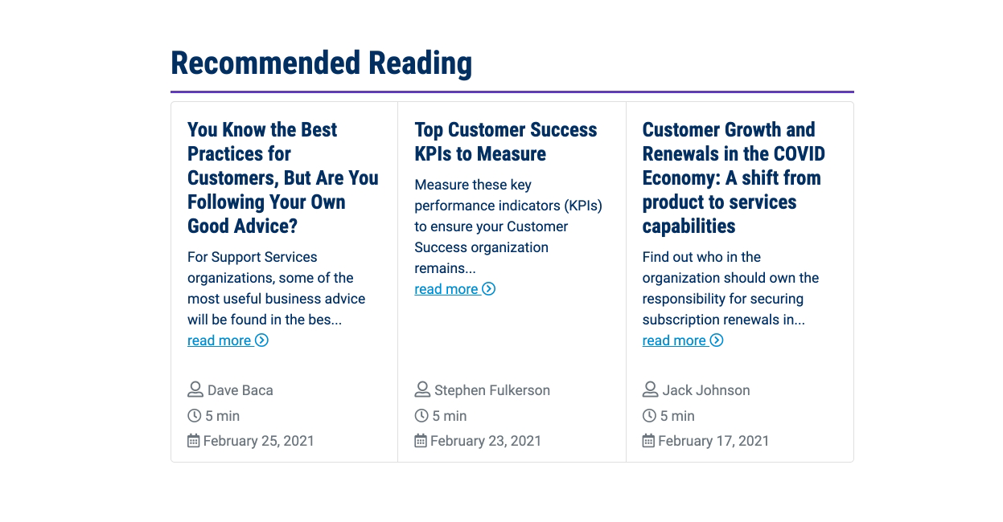
Task: Click the calendar icon beside February 25, 2021
Action: click(194, 440)
